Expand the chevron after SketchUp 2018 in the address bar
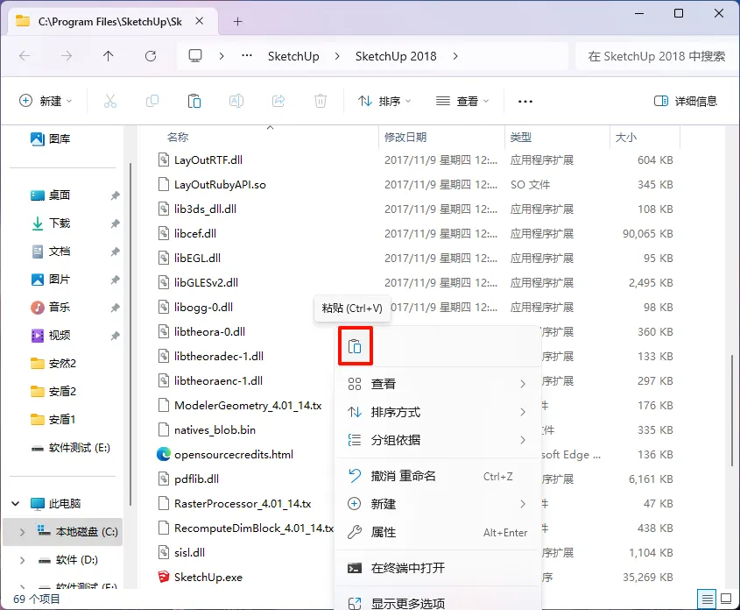Screen dimensions: 740x610 click(x=455, y=56)
